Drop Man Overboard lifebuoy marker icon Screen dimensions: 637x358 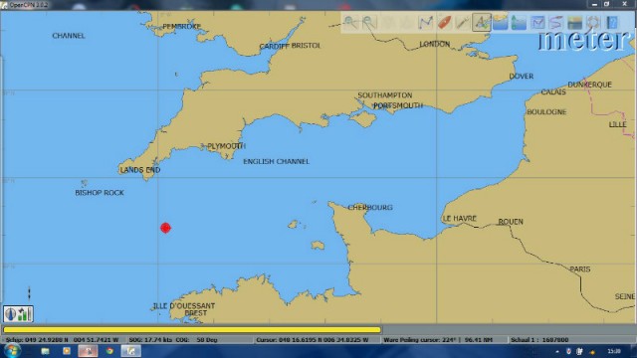[x=593, y=22]
